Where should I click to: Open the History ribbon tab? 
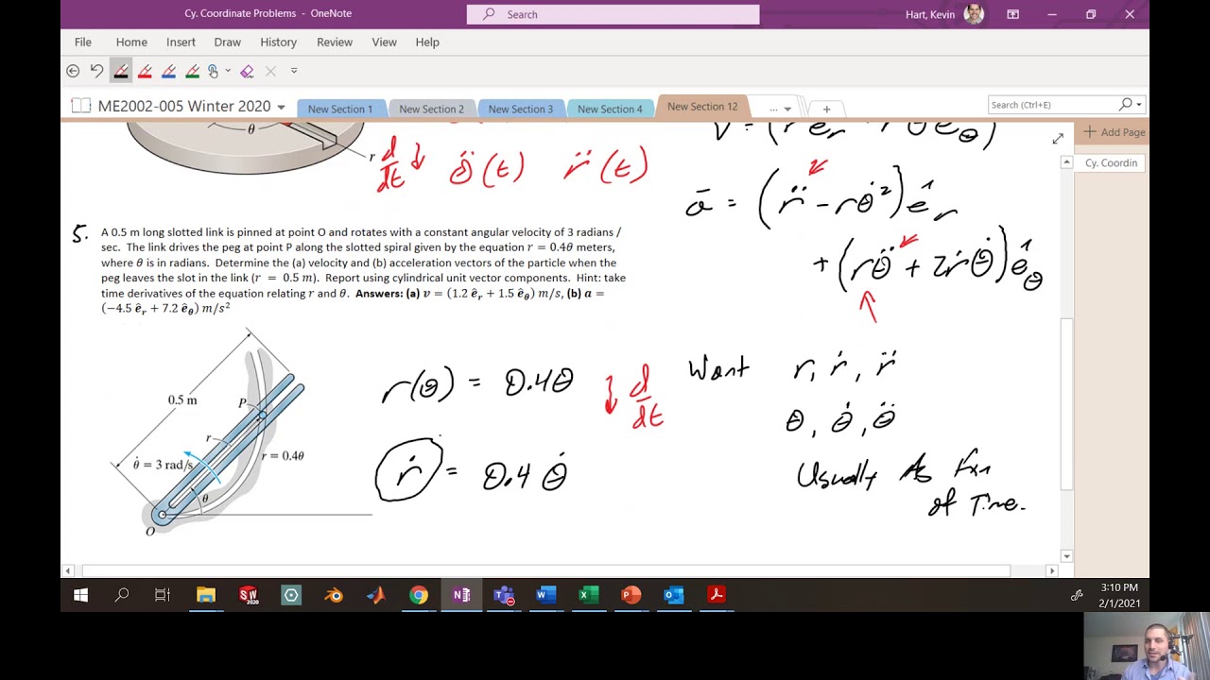(278, 42)
